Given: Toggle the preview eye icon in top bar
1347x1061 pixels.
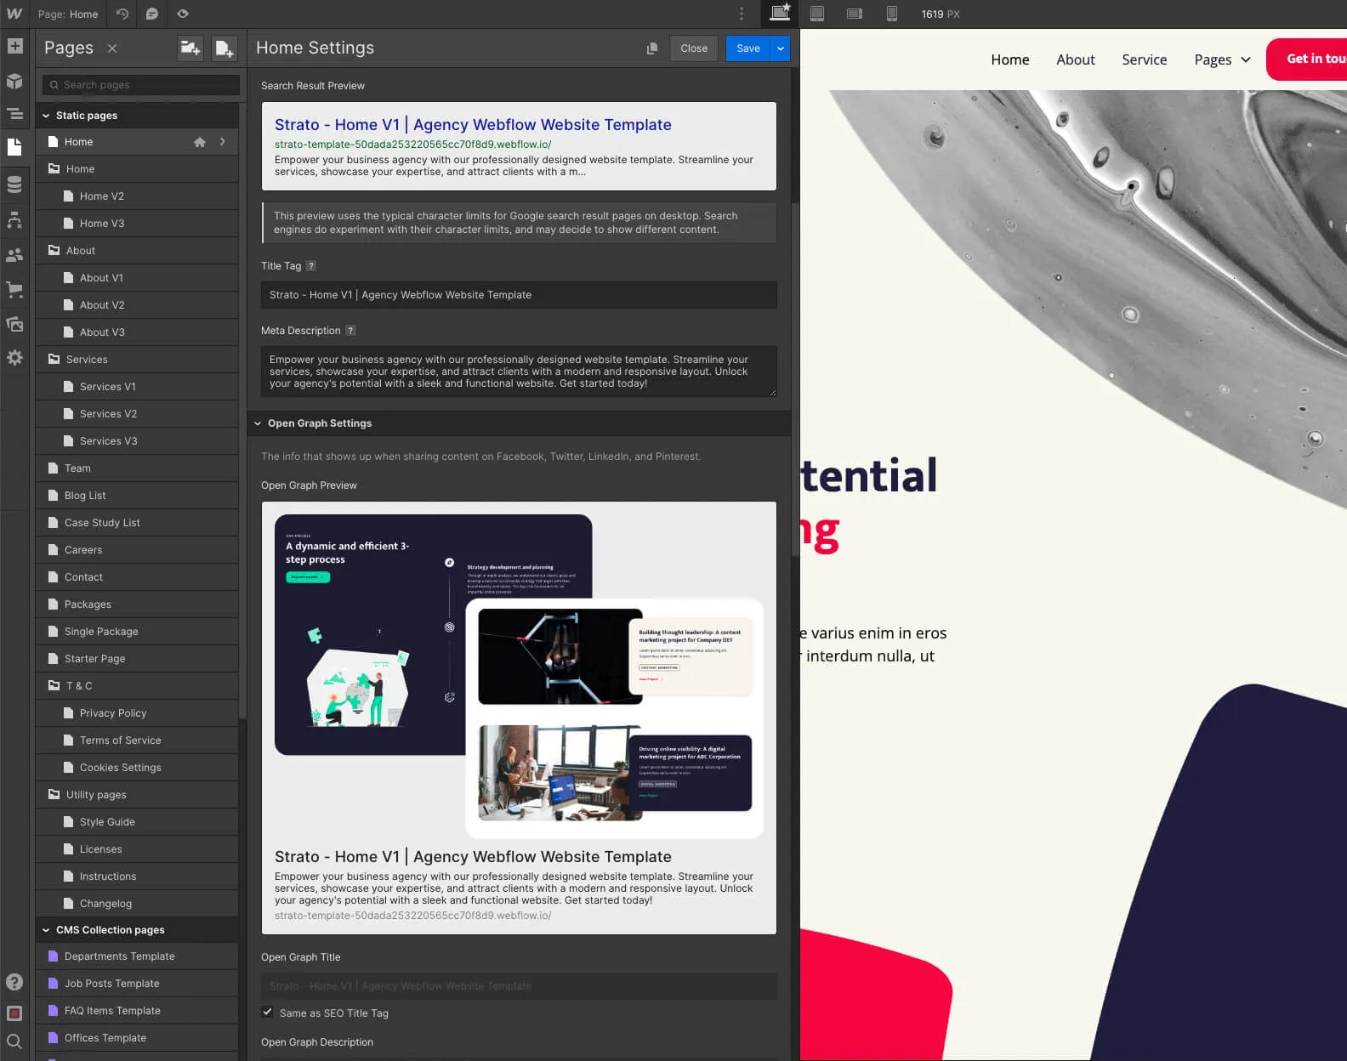Looking at the screenshot, I should pyautogui.click(x=183, y=14).
